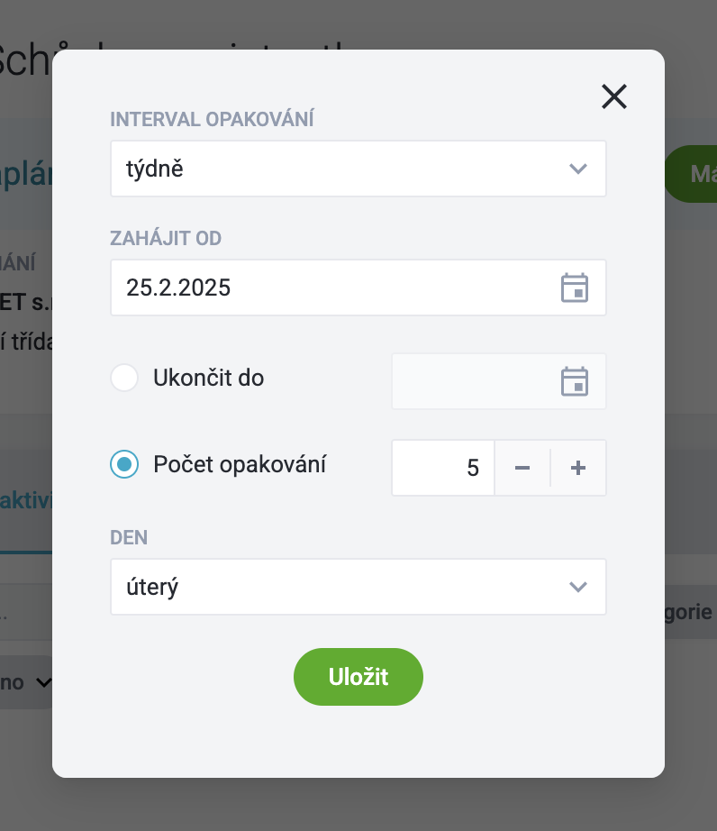Expand the Den dropdown chevron

click(x=578, y=587)
